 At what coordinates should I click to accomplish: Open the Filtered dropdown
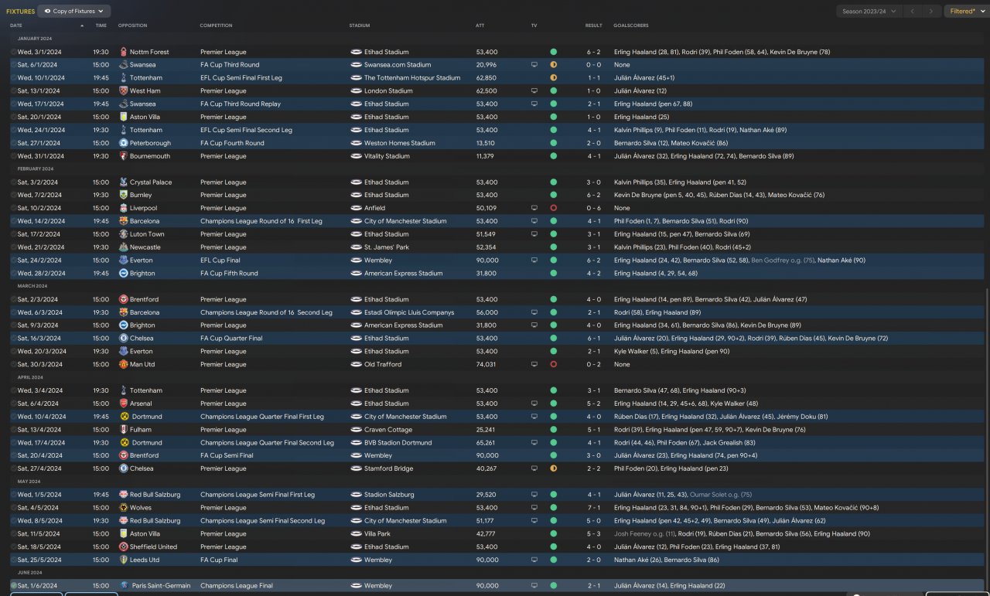click(965, 12)
